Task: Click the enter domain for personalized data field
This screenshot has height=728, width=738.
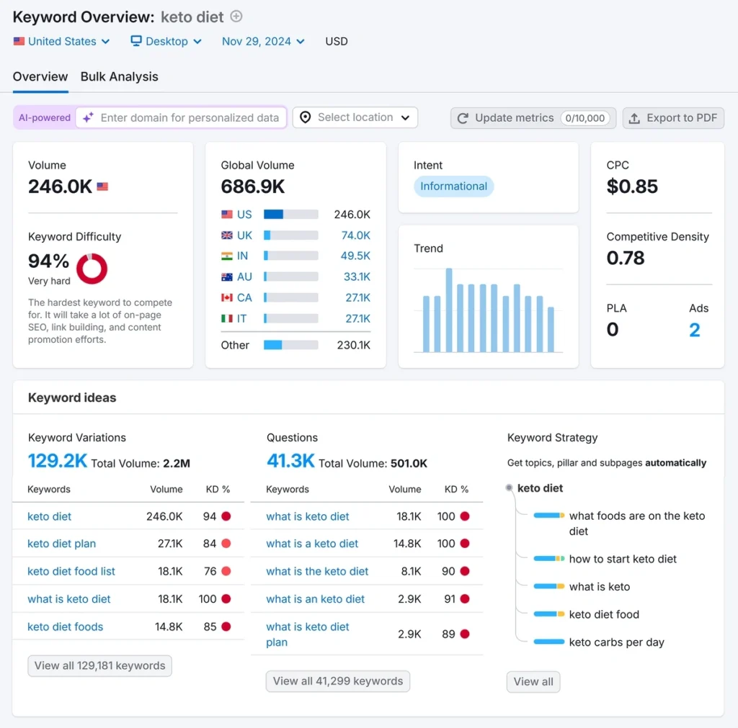Action: point(189,117)
